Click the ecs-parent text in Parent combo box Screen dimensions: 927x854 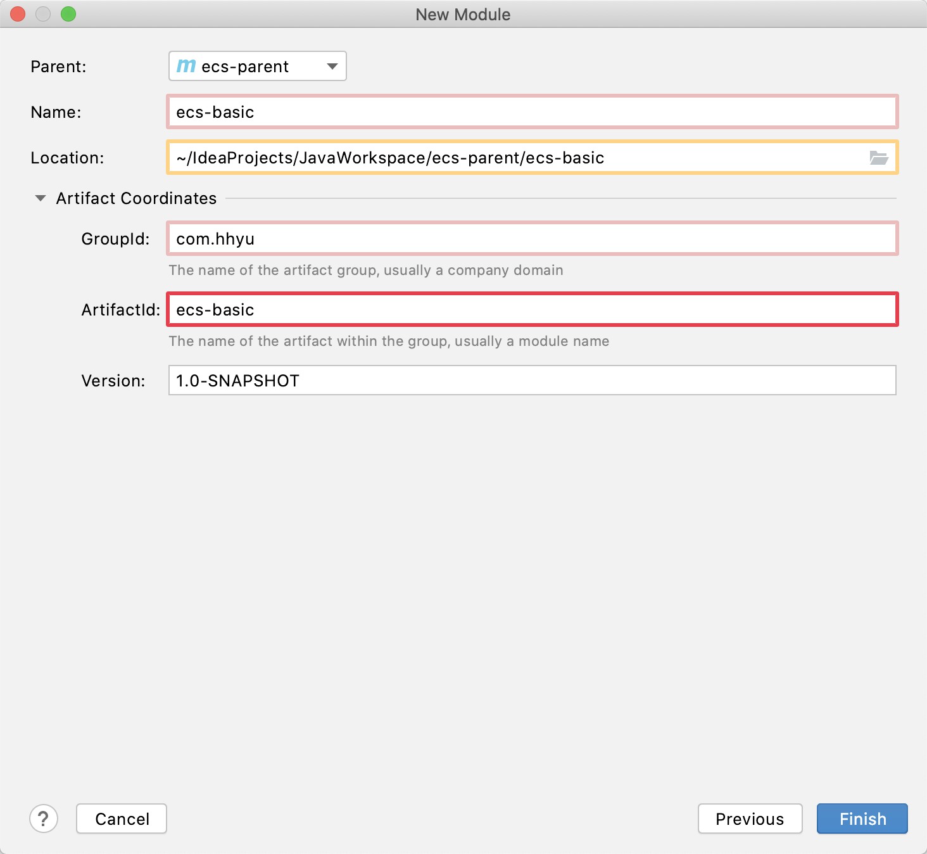245,67
